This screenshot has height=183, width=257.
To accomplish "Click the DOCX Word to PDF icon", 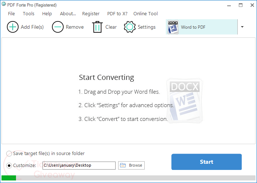I will pyautogui.click(x=173, y=27).
